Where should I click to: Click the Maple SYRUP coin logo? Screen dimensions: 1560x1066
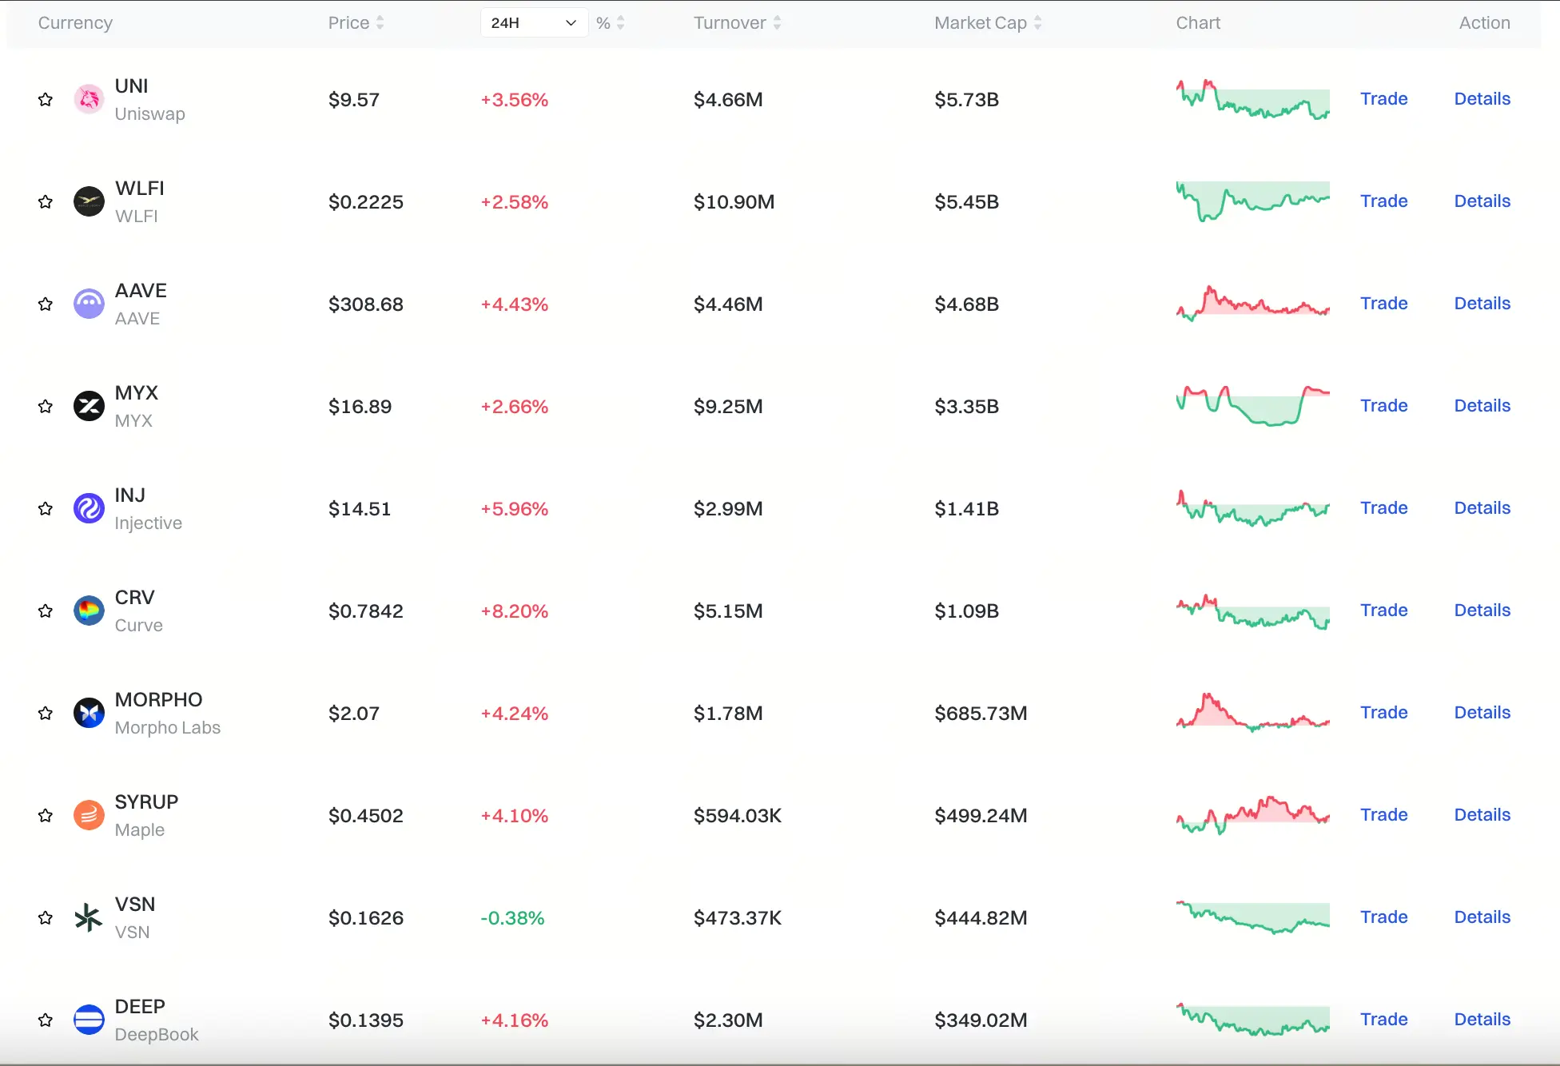pos(89,815)
